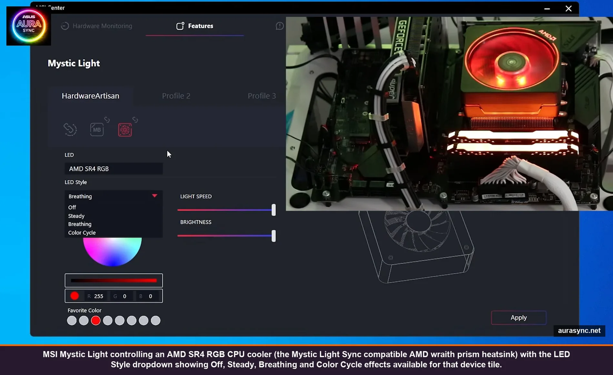Select Off in the LED Style list

72,207
